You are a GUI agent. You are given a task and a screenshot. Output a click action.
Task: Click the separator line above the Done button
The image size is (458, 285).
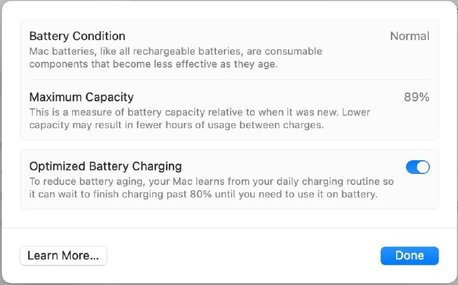229,228
